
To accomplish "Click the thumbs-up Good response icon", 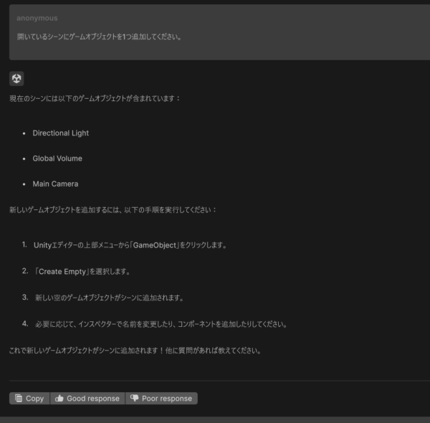I will [59, 399].
